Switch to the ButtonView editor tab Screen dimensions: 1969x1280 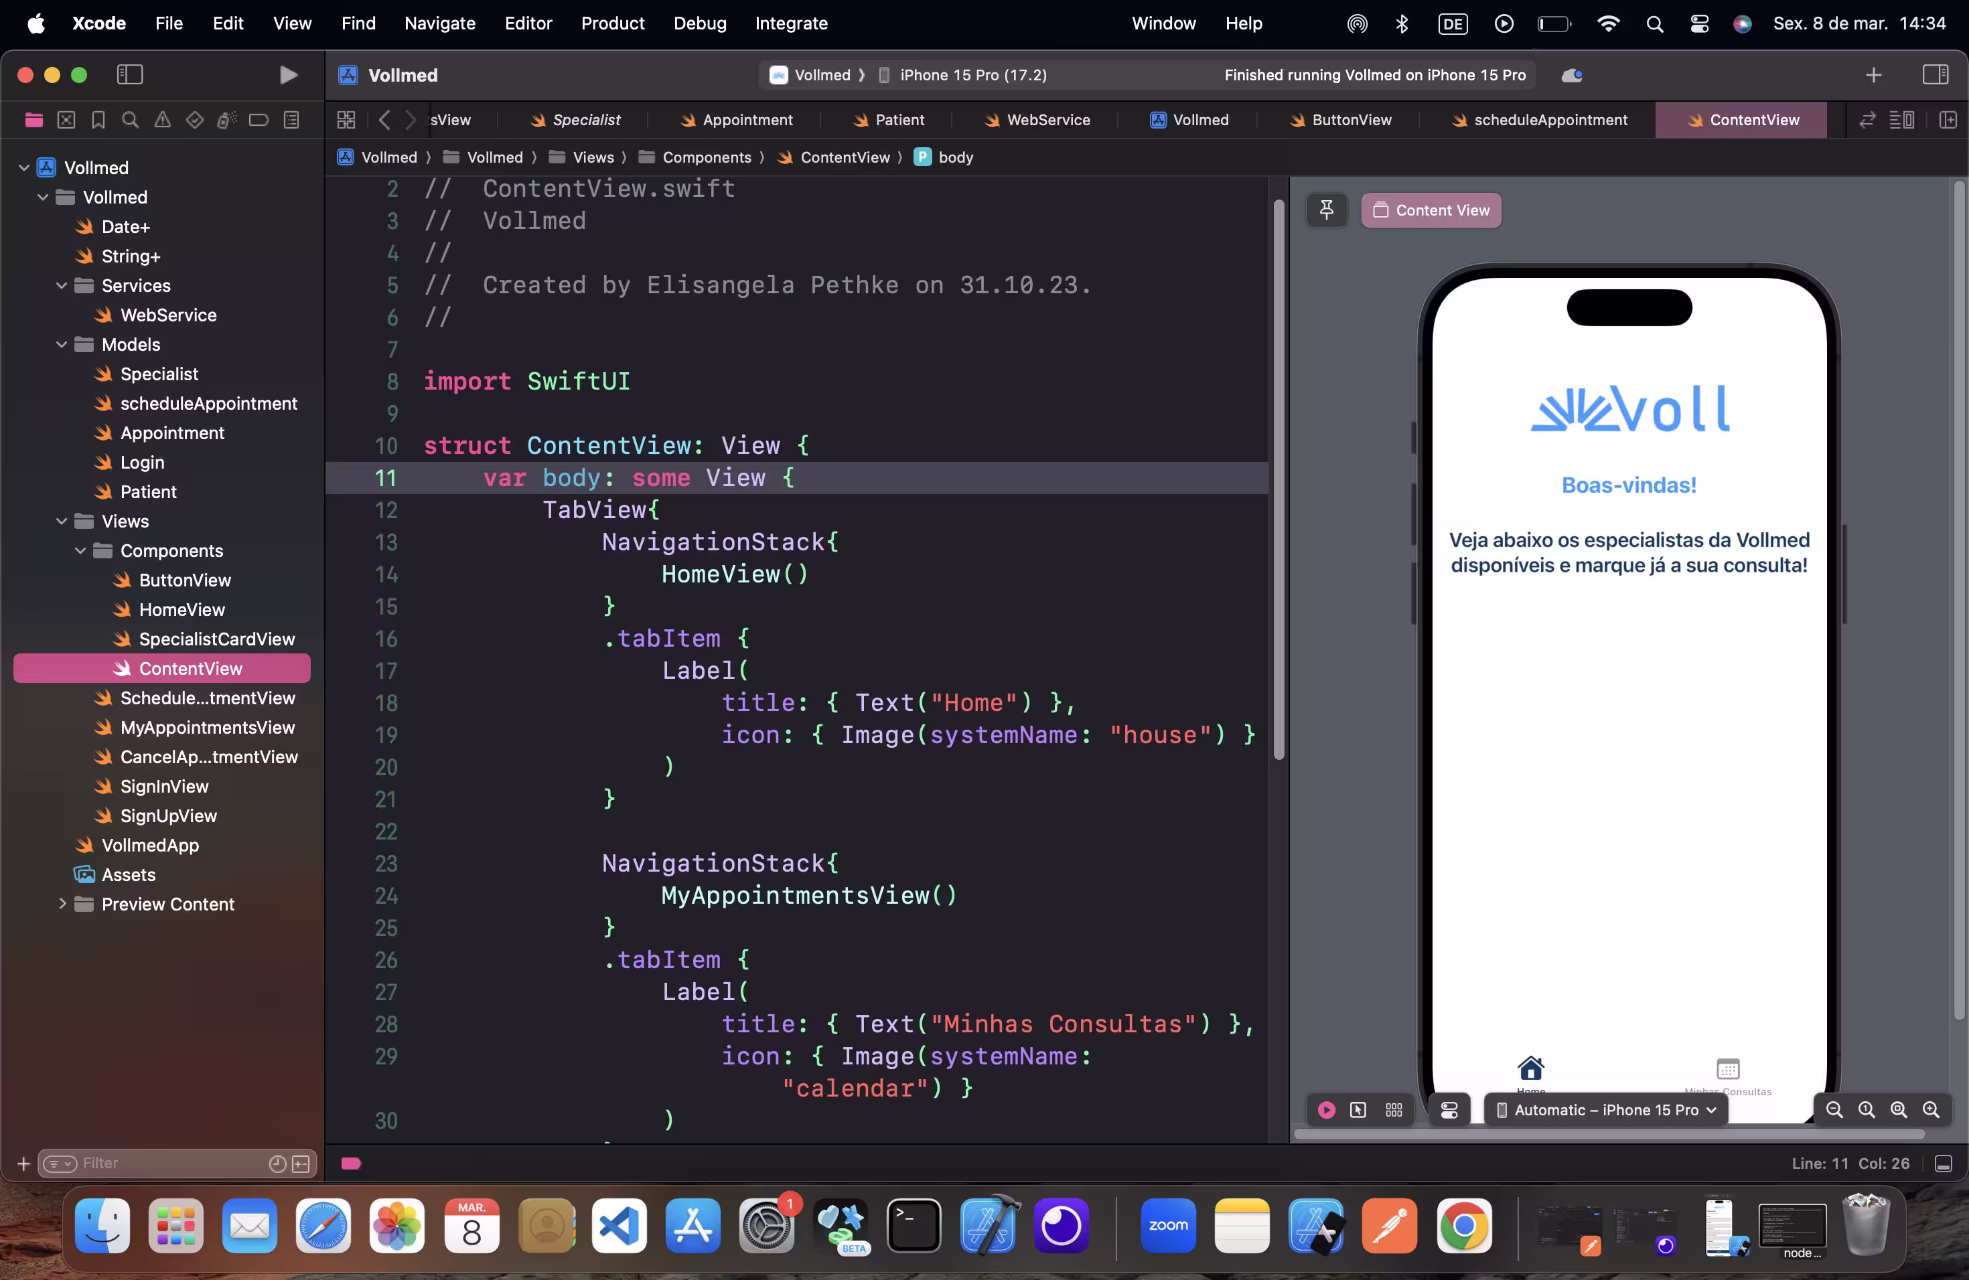pyautogui.click(x=1340, y=120)
